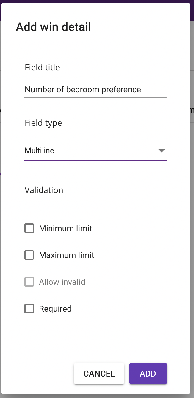
Task: Click the "Field type" label
Action: coord(43,123)
